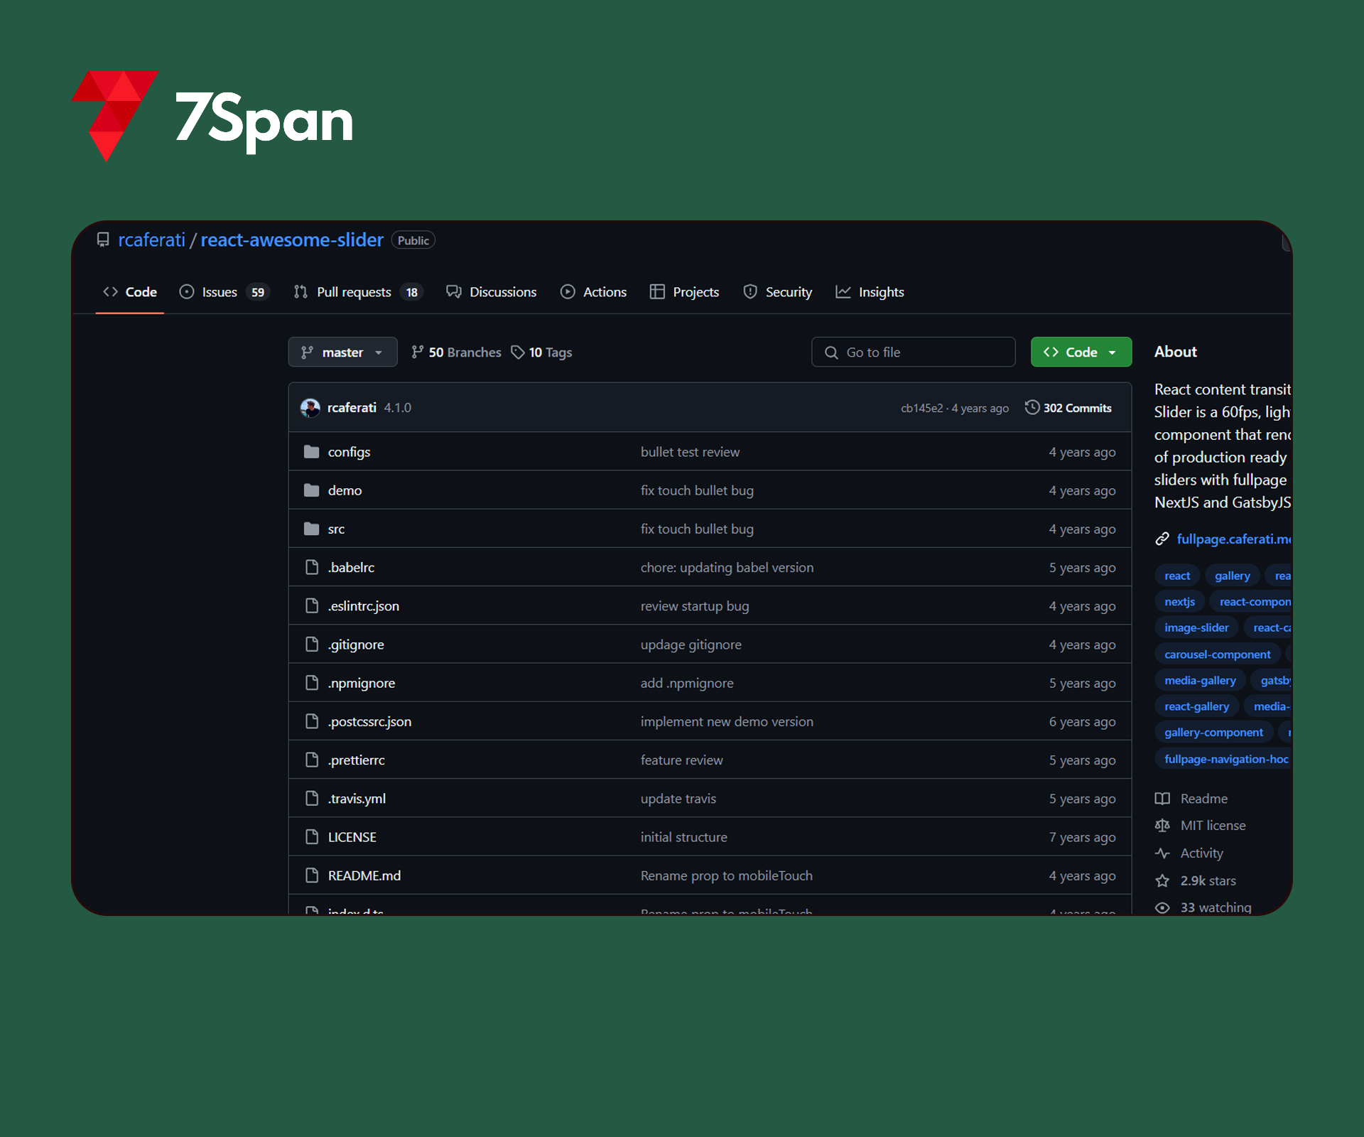Open commit 'chore: updating babel version'
Screen dimensions: 1364x1137
[x=727, y=567]
